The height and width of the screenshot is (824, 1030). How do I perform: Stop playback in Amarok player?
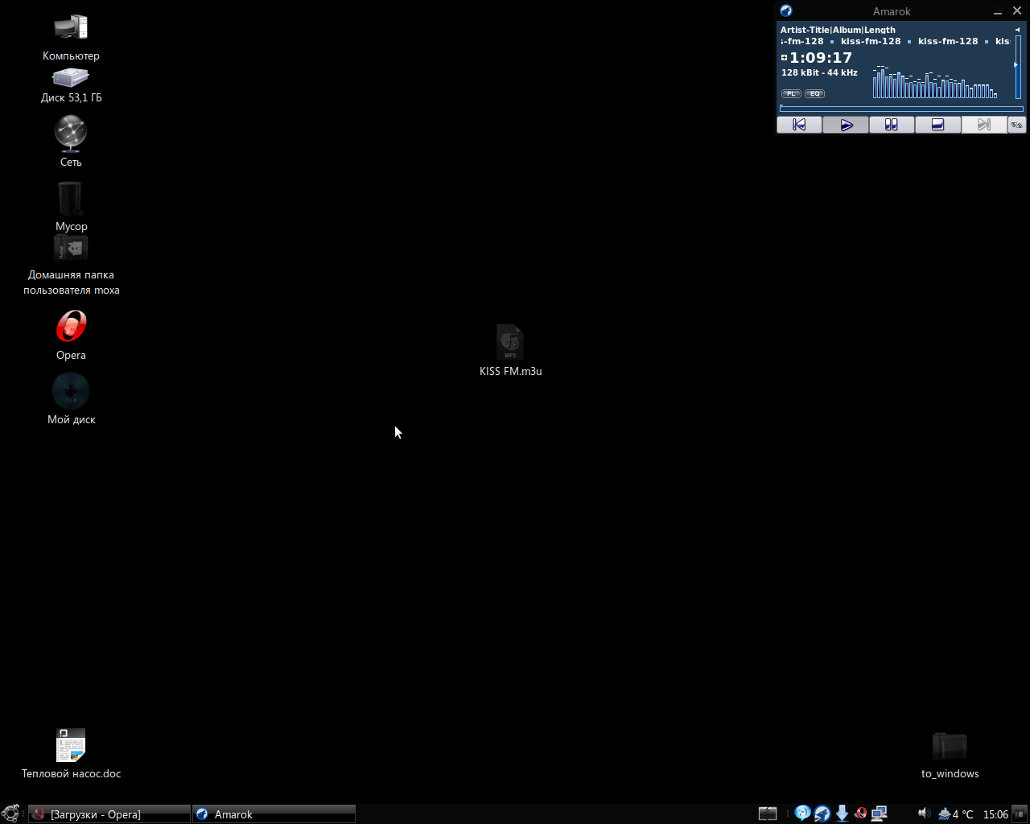click(937, 125)
